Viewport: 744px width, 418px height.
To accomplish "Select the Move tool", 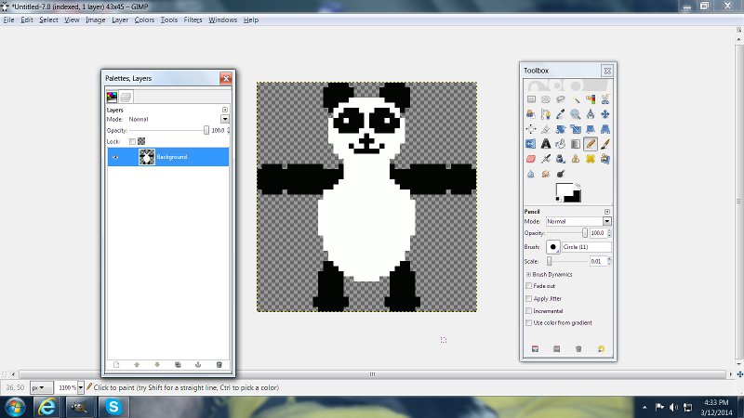I will (x=605, y=114).
